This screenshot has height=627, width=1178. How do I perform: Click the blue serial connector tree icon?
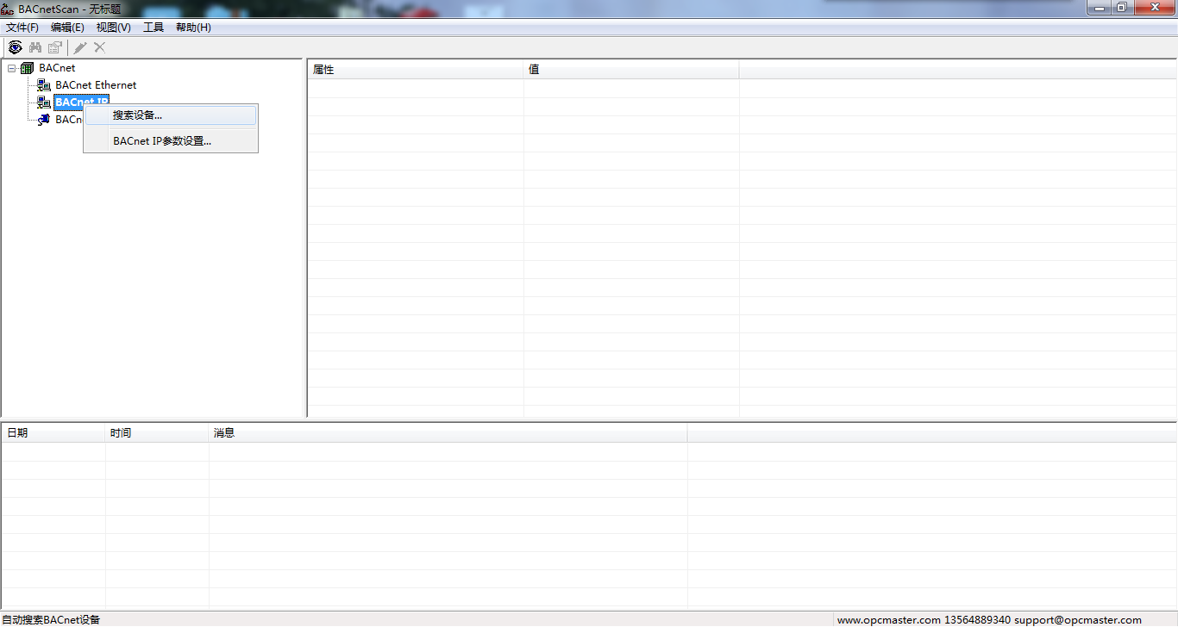coord(44,120)
